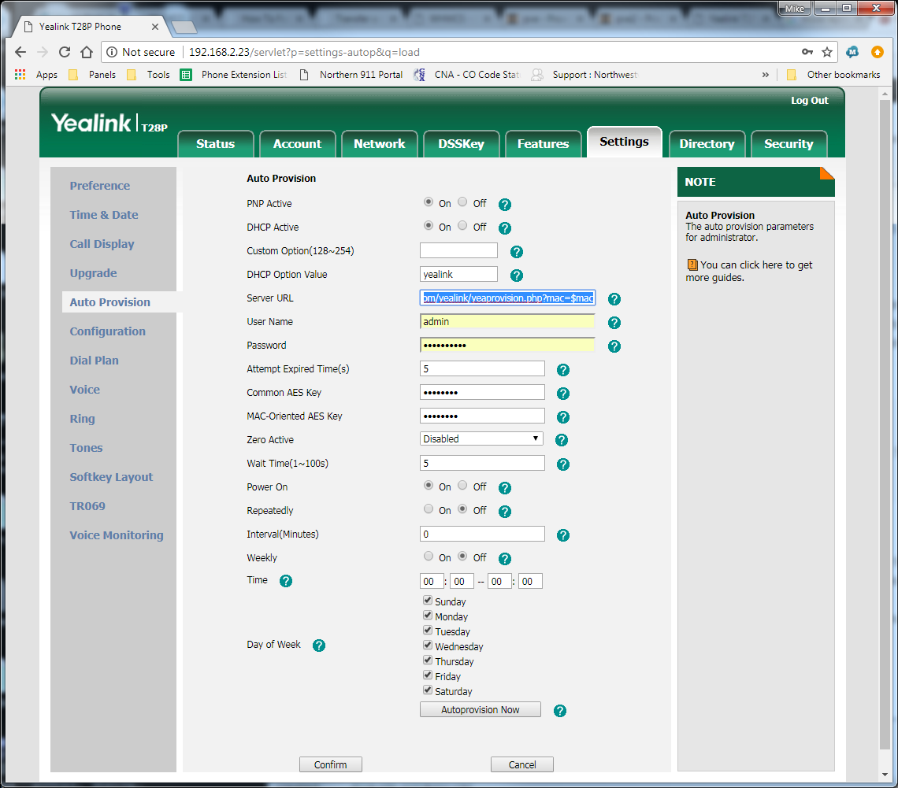Click help icon beside Password field
The width and height of the screenshot is (898, 788).
[x=614, y=346]
